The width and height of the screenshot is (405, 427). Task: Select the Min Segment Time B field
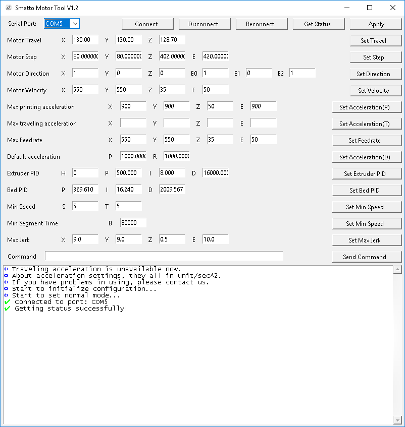click(133, 222)
